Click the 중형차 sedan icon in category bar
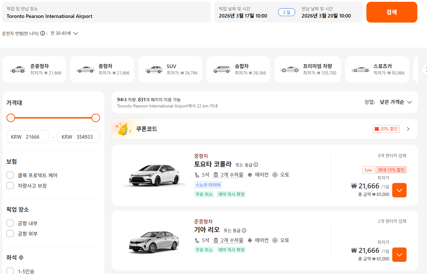Viewport: 427px width, 274px height. click(x=86, y=69)
